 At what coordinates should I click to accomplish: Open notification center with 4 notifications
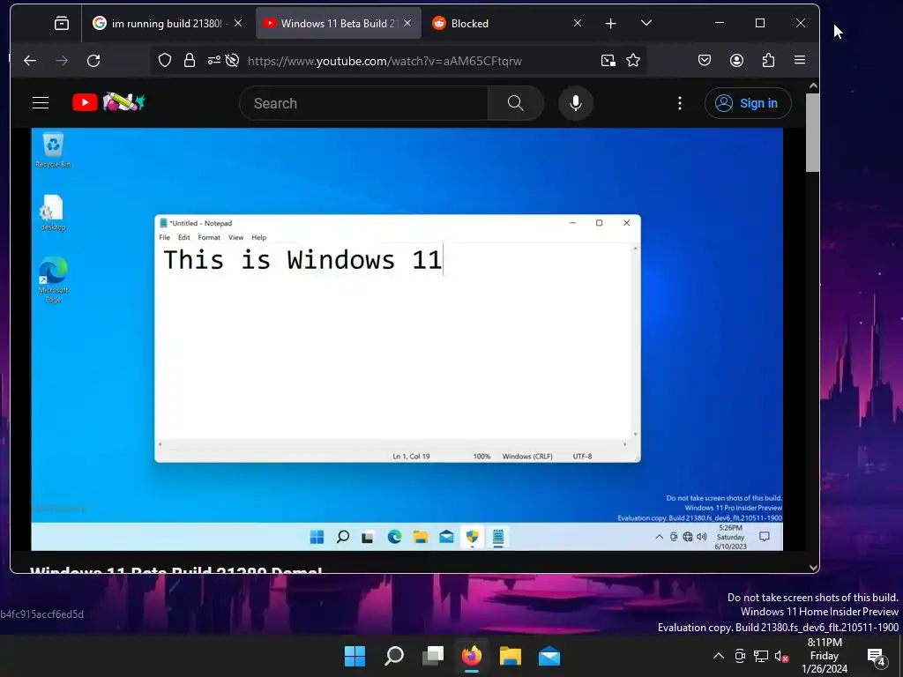pos(876,656)
